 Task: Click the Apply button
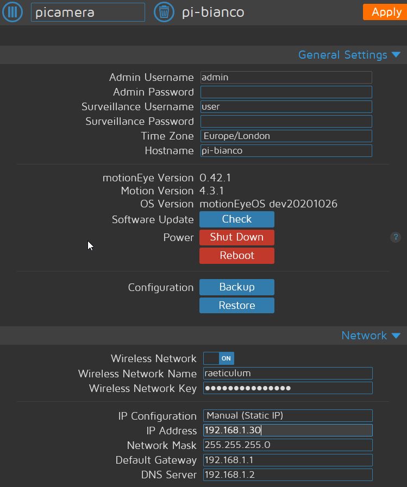tap(386, 12)
